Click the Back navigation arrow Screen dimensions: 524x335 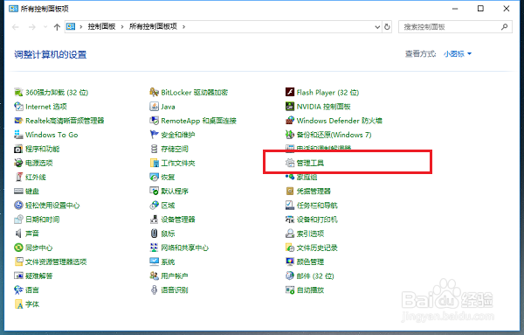point(16,27)
